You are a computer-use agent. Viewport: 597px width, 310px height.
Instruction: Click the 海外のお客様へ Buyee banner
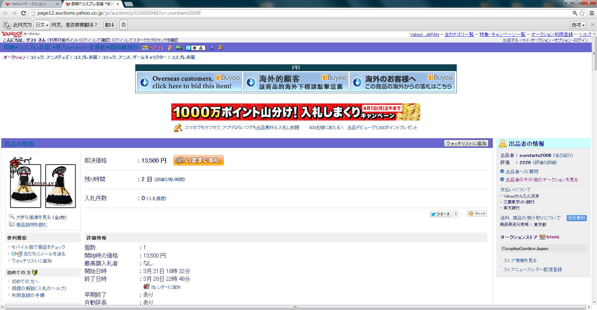402,82
